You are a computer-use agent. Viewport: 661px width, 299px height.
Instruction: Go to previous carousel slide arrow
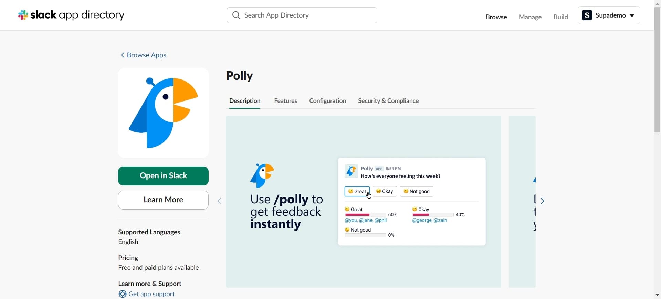coord(219,201)
